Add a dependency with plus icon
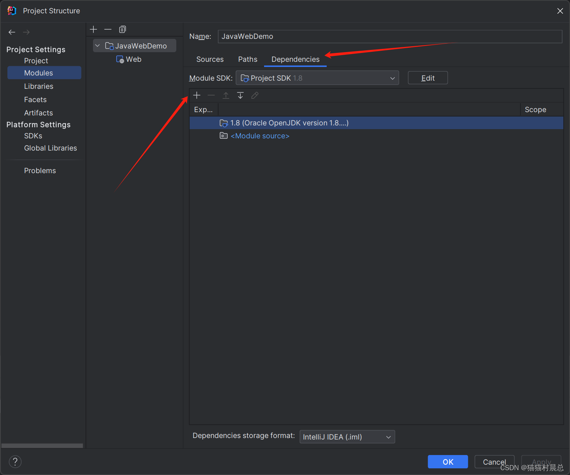Image resolution: width=570 pixels, height=475 pixels. coord(197,95)
